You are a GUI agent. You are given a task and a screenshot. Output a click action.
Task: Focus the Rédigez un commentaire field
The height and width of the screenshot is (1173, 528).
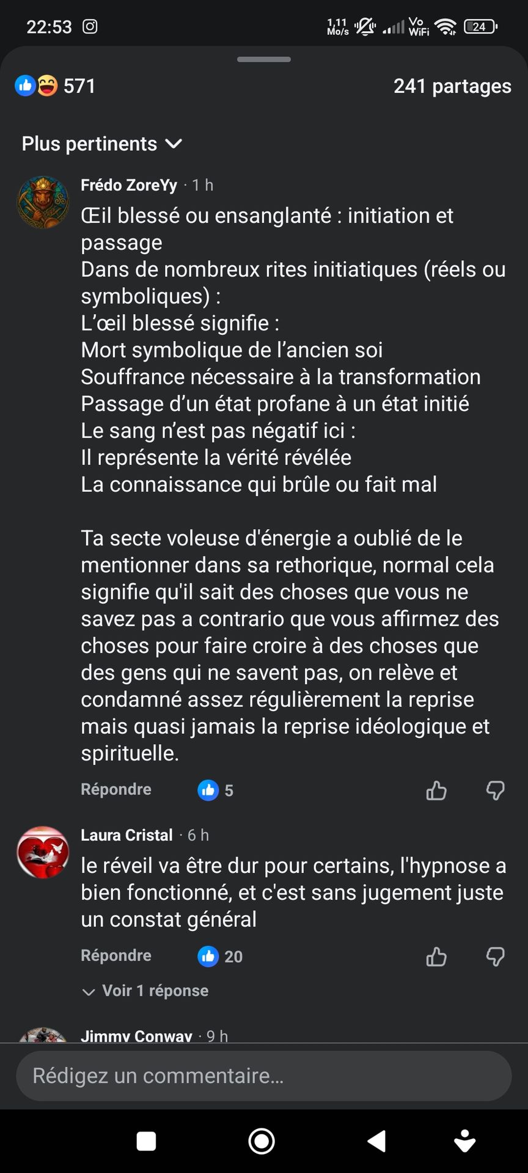coord(264,1076)
